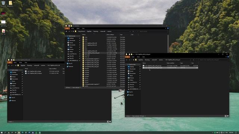Click Roaming breadcrumb in versions window
The width and height of the screenshot is (239, 134).
96,31
